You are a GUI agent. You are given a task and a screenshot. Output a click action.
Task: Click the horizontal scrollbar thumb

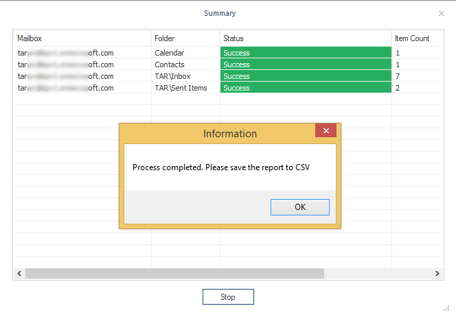tap(174, 273)
